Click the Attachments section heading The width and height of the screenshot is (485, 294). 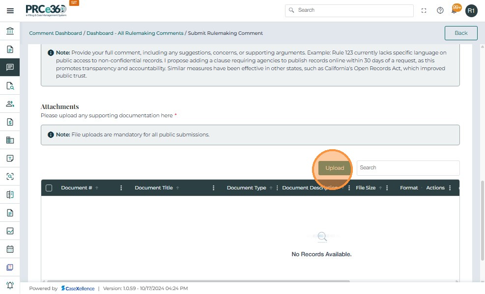click(59, 107)
